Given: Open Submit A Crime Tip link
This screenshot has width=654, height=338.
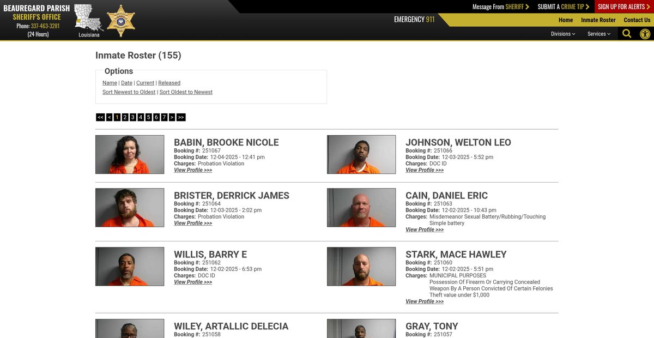Looking at the screenshot, I should click(x=564, y=7).
